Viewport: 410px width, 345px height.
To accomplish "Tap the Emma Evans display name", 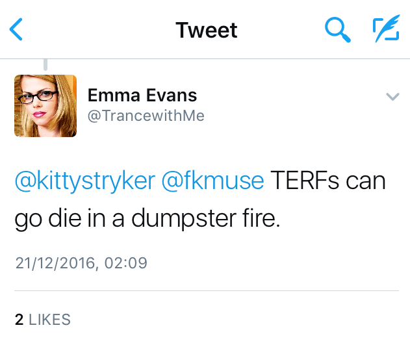I will tap(142, 96).
